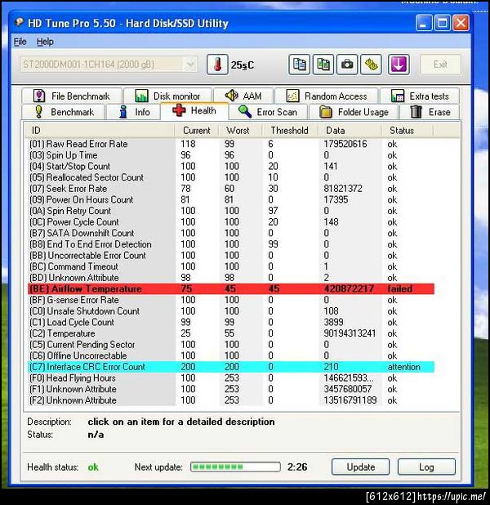Click the blue Info tab icon
490x505 pixels.
123,112
